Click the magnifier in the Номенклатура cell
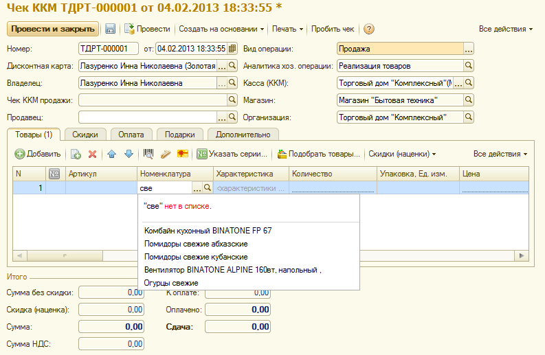545x355 pixels. (208, 188)
